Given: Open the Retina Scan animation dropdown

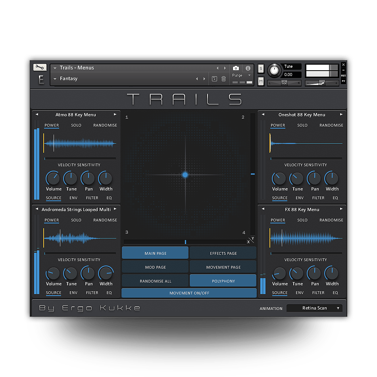Looking at the screenshot, I should (x=314, y=308).
